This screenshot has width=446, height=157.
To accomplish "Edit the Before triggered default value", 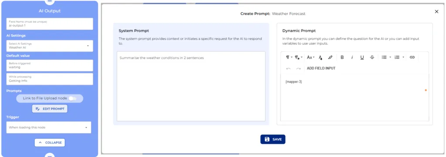I will click(50, 65).
